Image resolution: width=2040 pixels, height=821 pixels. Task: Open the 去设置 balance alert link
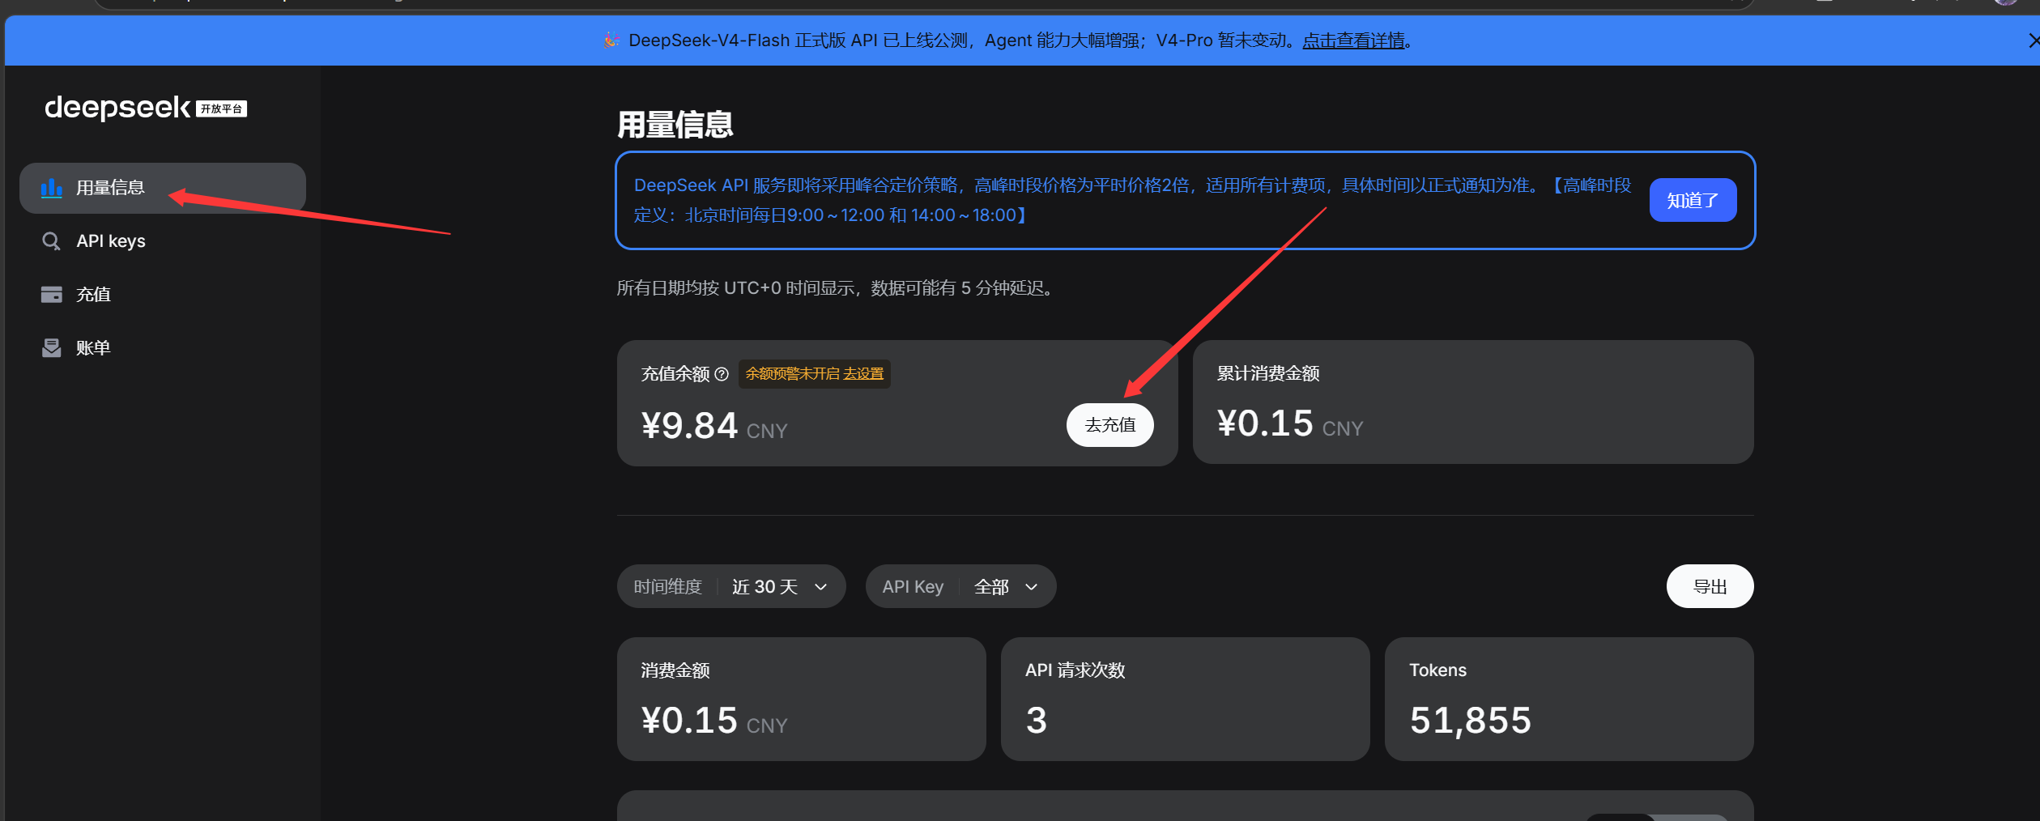(863, 374)
